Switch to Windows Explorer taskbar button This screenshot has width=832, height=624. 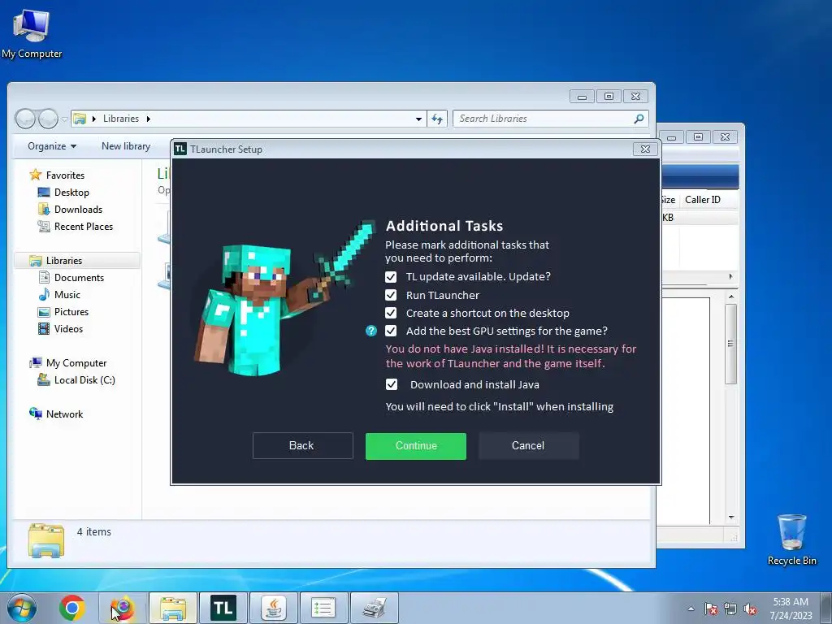pyautogui.click(x=173, y=608)
